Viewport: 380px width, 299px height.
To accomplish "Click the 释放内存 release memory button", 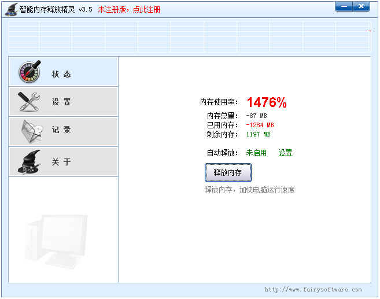I will [228, 172].
